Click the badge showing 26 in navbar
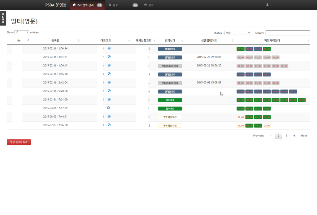 pos(135,5)
